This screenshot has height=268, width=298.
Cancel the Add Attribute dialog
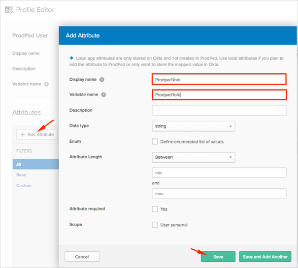(x=82, y=257)
